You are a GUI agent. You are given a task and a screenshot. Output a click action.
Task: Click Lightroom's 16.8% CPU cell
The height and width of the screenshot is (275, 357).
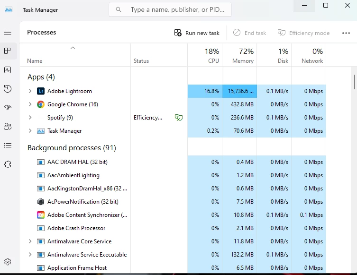pos(205,91)
